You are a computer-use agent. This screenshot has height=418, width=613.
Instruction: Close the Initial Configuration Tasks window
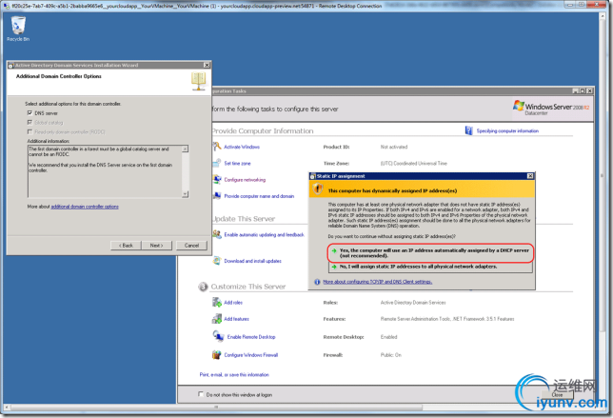tap(589, 90)
